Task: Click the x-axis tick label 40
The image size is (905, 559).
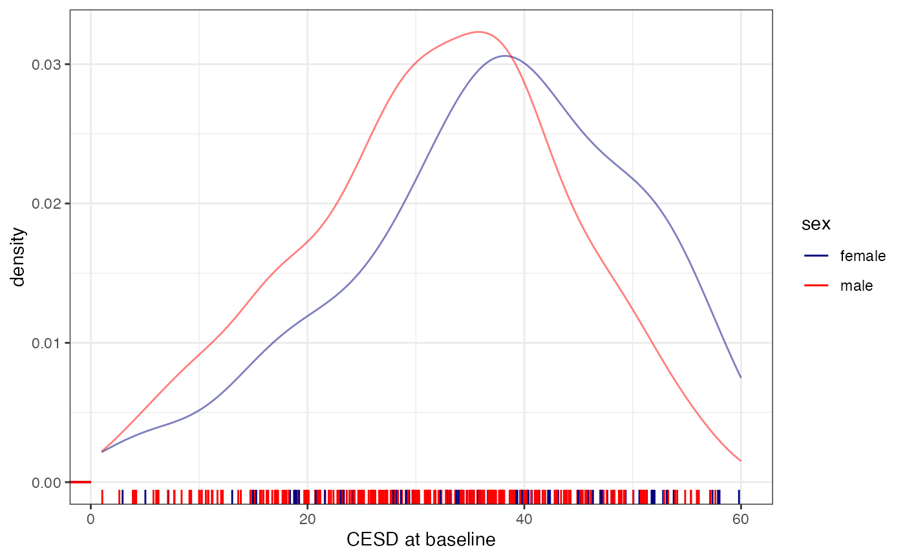Action: [x=524, y=519]
